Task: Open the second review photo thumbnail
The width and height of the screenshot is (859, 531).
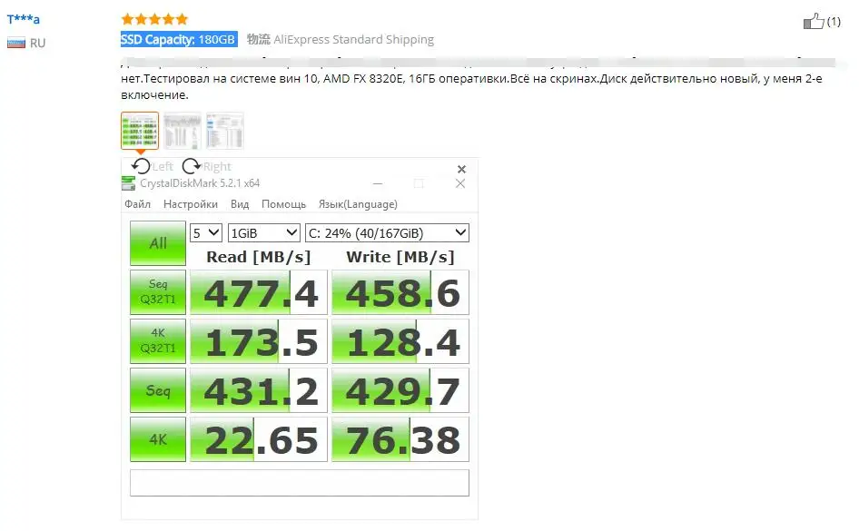Action: [x=183, y=131]
